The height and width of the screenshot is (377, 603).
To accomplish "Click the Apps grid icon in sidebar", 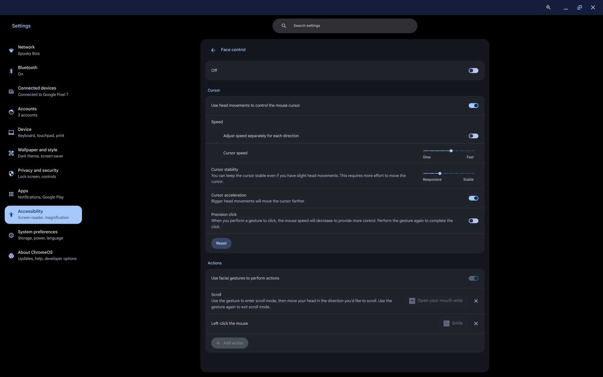I will click(11, 194).
